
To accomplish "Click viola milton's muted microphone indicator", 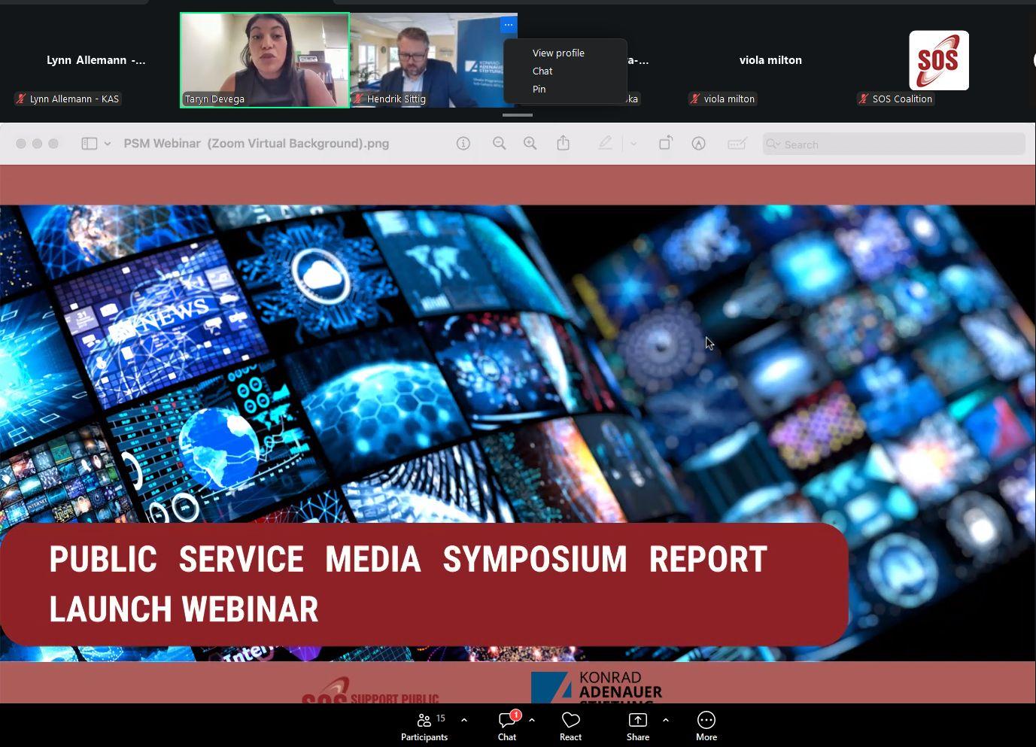I will click(693, 99).
